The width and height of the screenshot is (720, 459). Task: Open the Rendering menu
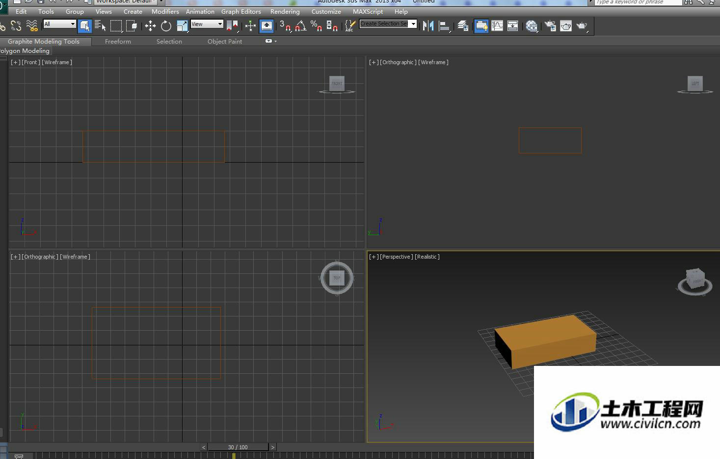pos(285,11)
